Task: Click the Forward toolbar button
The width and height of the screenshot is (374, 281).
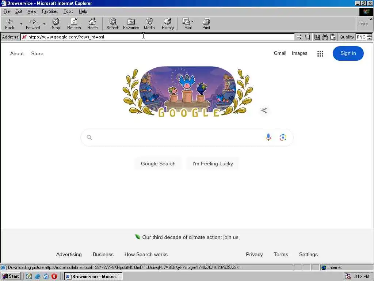Action: point(33,24)
